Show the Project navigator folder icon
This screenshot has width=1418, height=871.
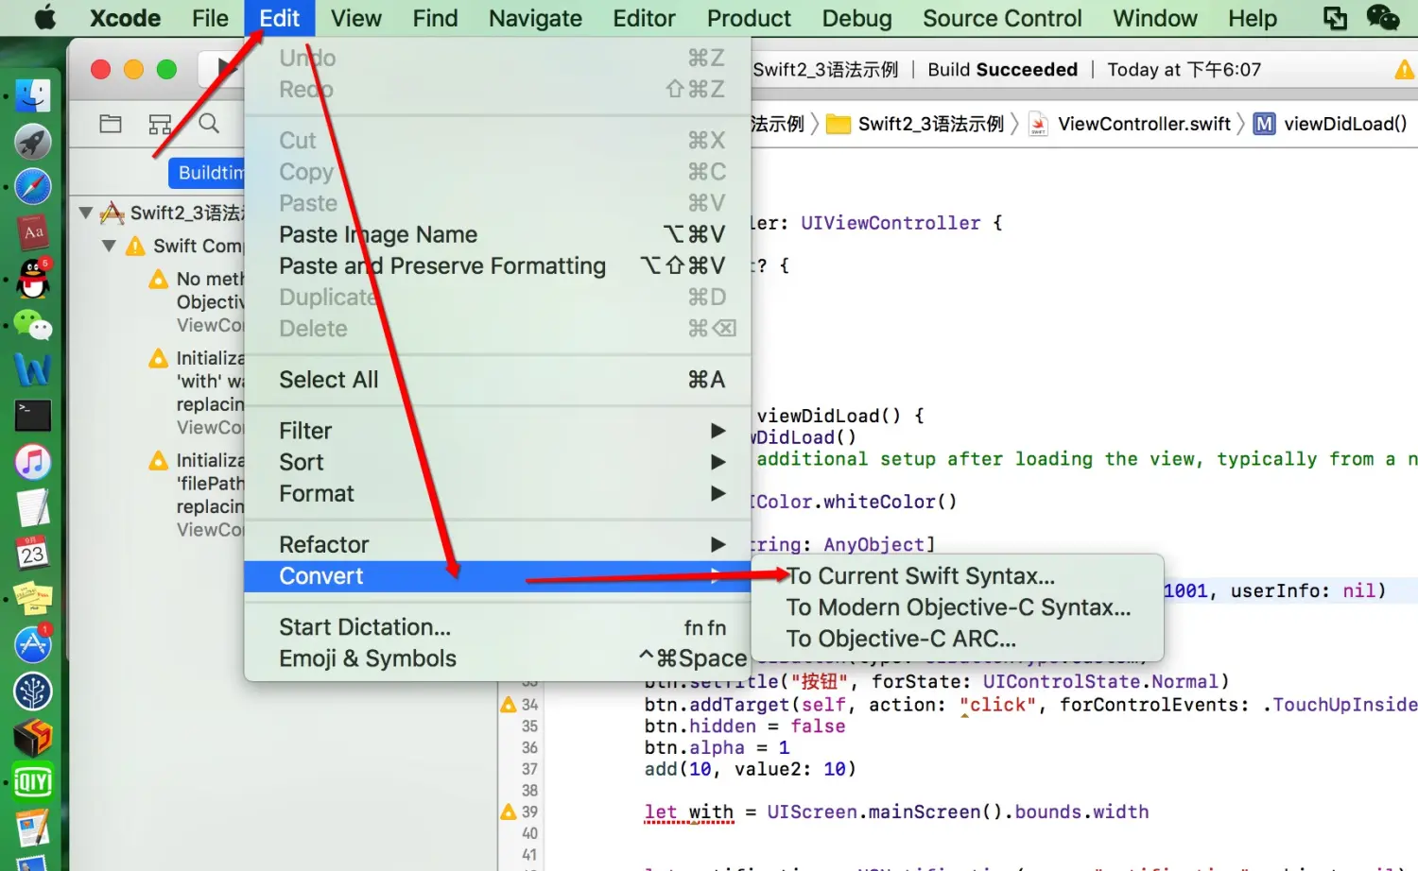point(111,124)
